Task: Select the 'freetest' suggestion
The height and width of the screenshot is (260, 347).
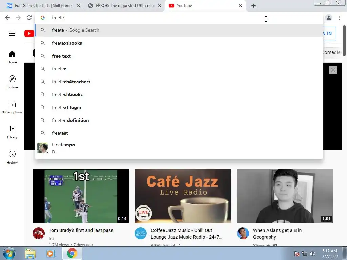Action: pos(179,133)
